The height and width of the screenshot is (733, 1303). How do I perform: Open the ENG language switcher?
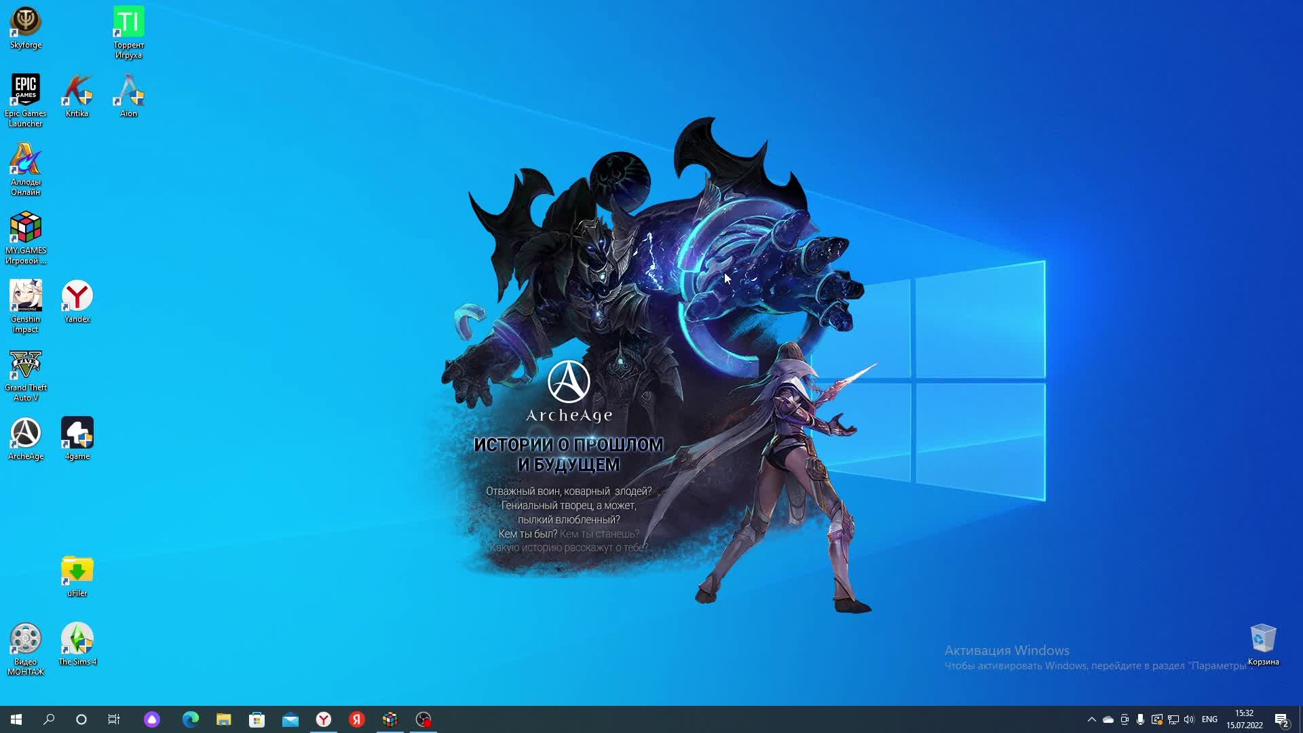click(x=1209, y=719)
